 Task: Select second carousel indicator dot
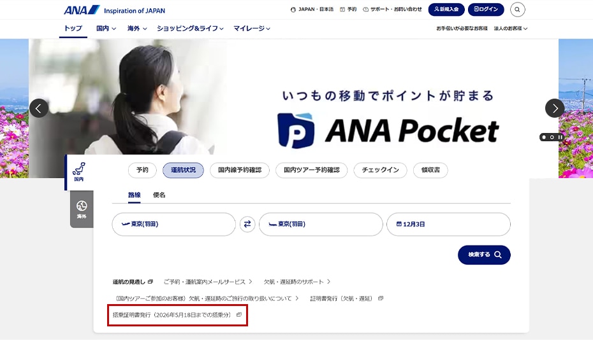(552, 137)
